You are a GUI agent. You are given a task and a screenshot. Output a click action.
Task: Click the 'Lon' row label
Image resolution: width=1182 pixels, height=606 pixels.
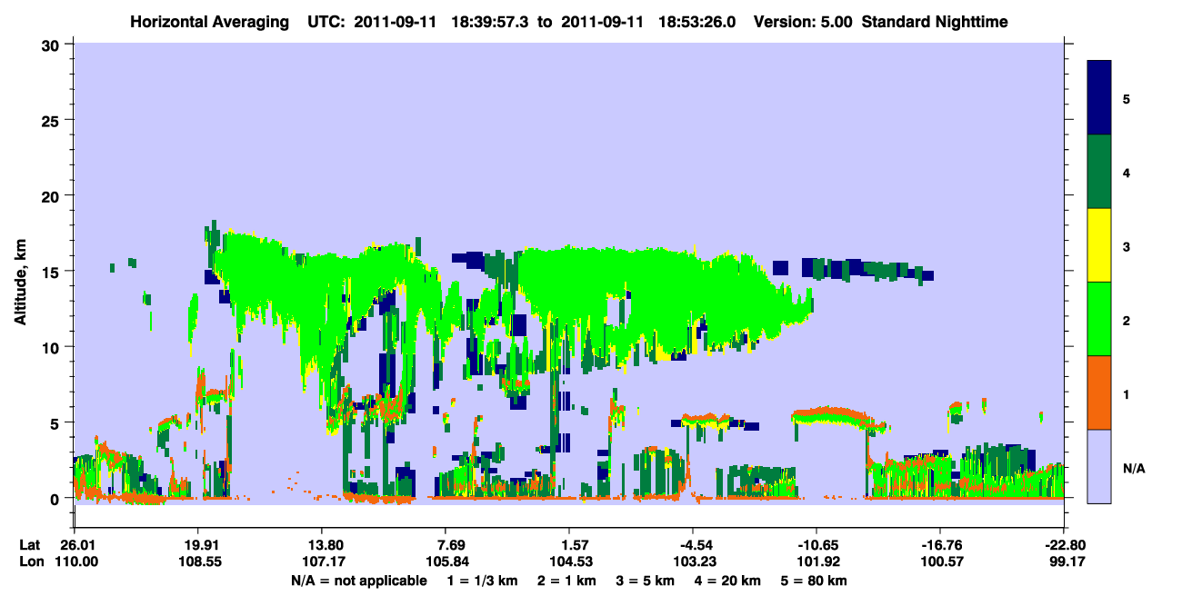point(31,562)
